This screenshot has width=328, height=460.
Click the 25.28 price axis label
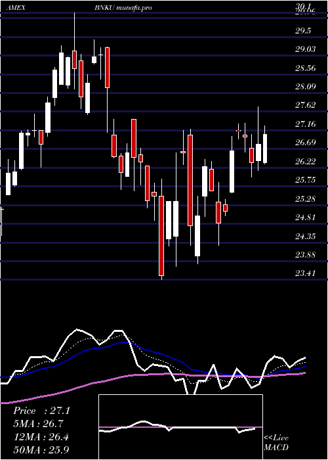tap(305, 199)
